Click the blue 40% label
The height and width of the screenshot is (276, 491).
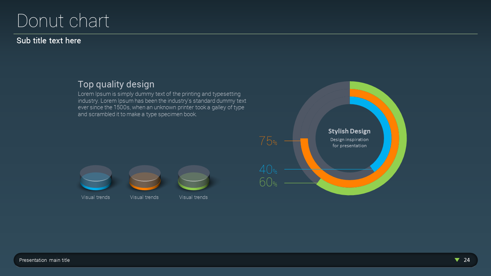(x=268, y=169)
